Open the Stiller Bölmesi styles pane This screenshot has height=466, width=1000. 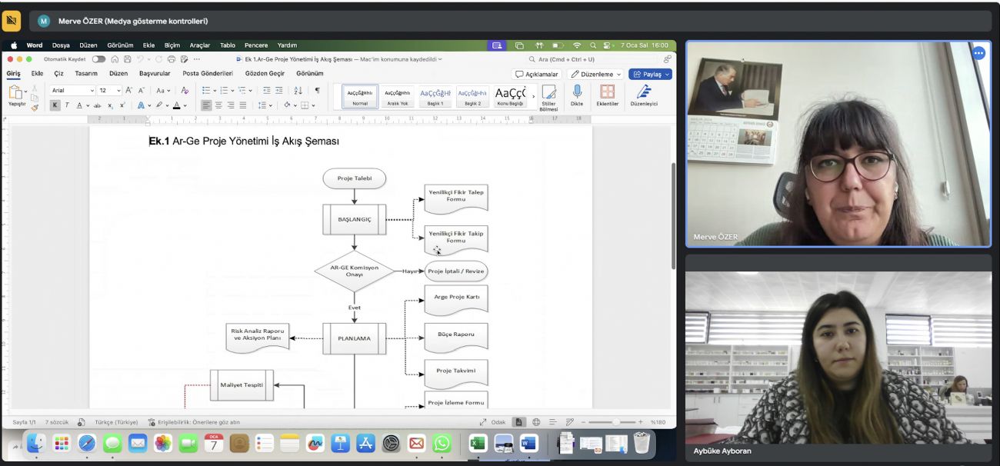548,97
